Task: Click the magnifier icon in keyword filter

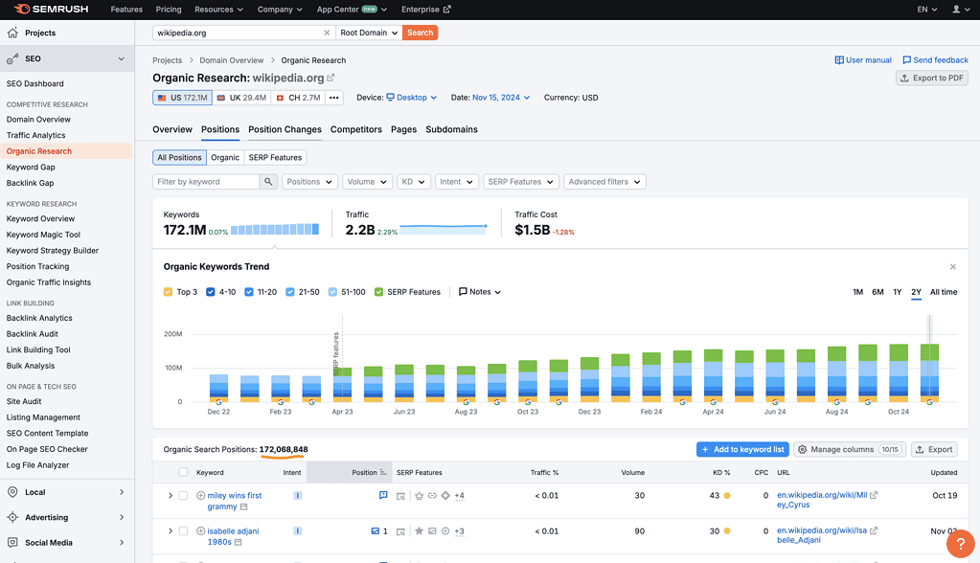Action: [x=268, y=182]
